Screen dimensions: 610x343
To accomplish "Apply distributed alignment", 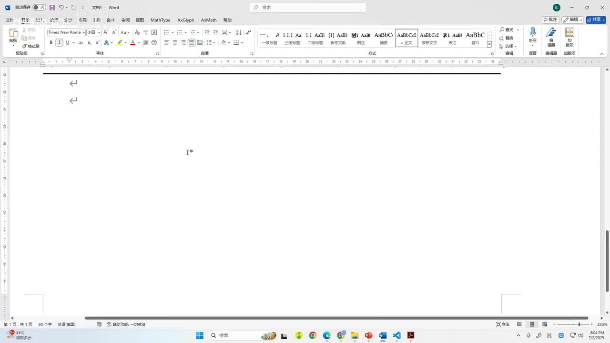I will click(x=200, y=43).
